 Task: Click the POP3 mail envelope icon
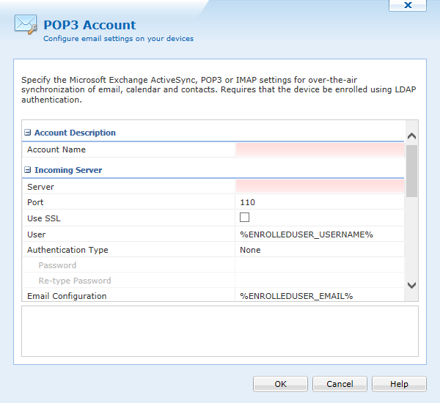(26, 24)
